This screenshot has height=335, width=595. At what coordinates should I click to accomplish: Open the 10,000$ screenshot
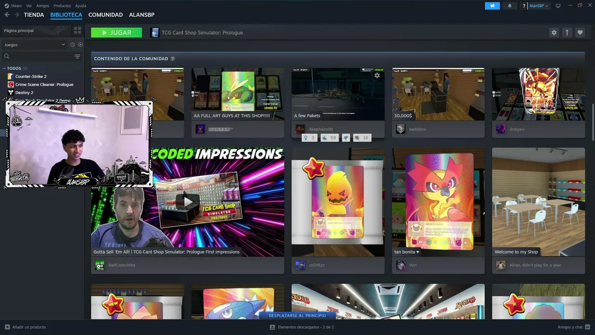pos(438,94)
